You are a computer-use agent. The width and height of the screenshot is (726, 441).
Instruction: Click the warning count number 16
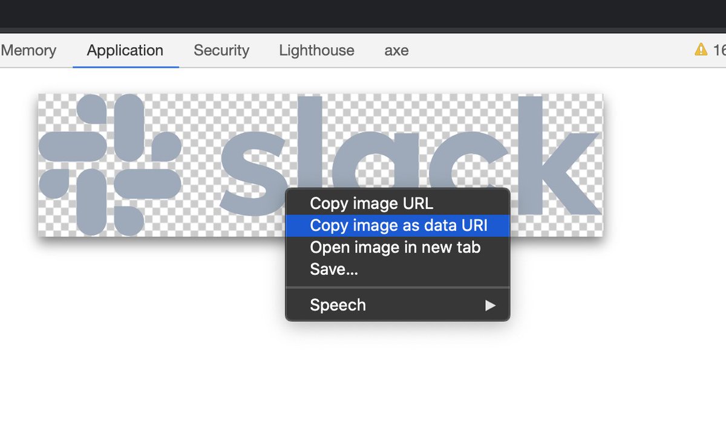(719, 50)
